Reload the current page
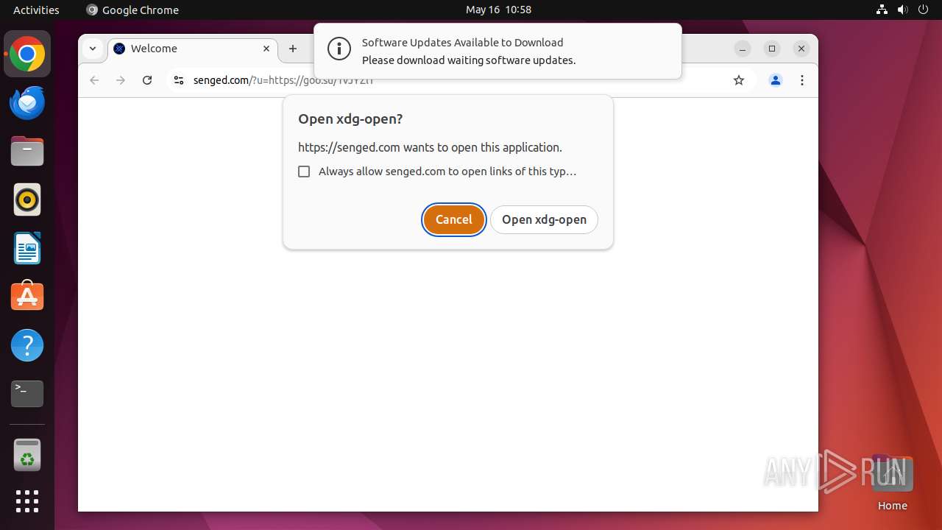Image resolution: width=942 pixels, height=530 pixels. point(147,80)
